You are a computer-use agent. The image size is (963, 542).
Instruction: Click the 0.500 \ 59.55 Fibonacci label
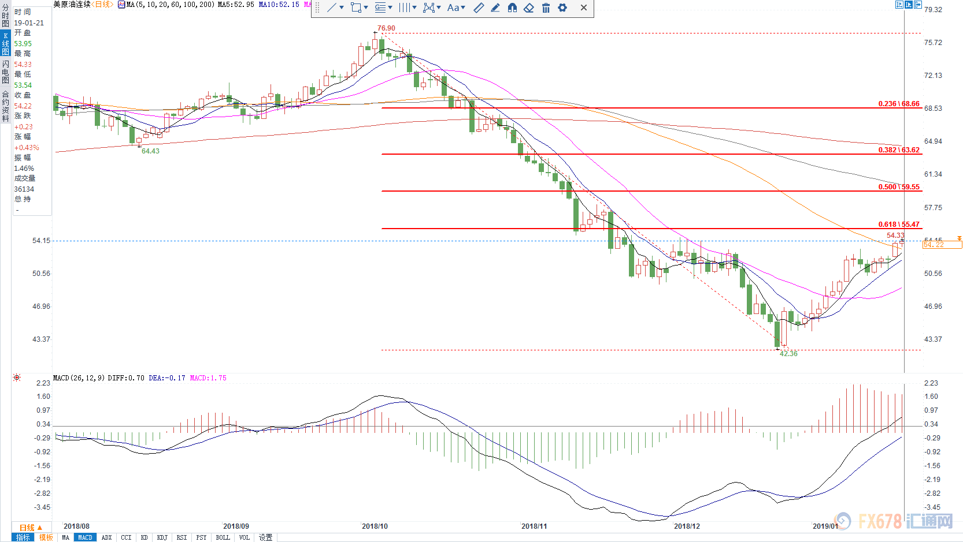(x=899, y=187)
